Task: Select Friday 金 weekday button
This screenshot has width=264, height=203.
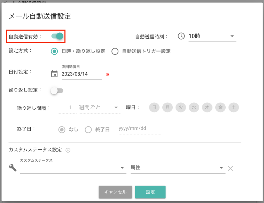Action: tap(220, 107)
